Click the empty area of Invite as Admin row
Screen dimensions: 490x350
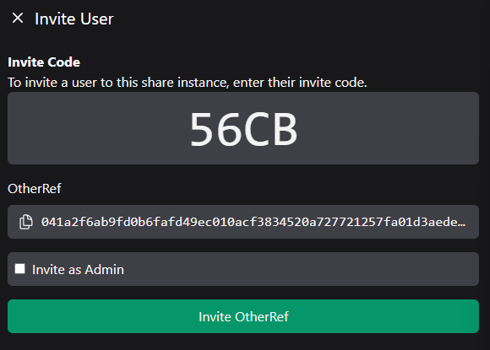tap(300, 269)
